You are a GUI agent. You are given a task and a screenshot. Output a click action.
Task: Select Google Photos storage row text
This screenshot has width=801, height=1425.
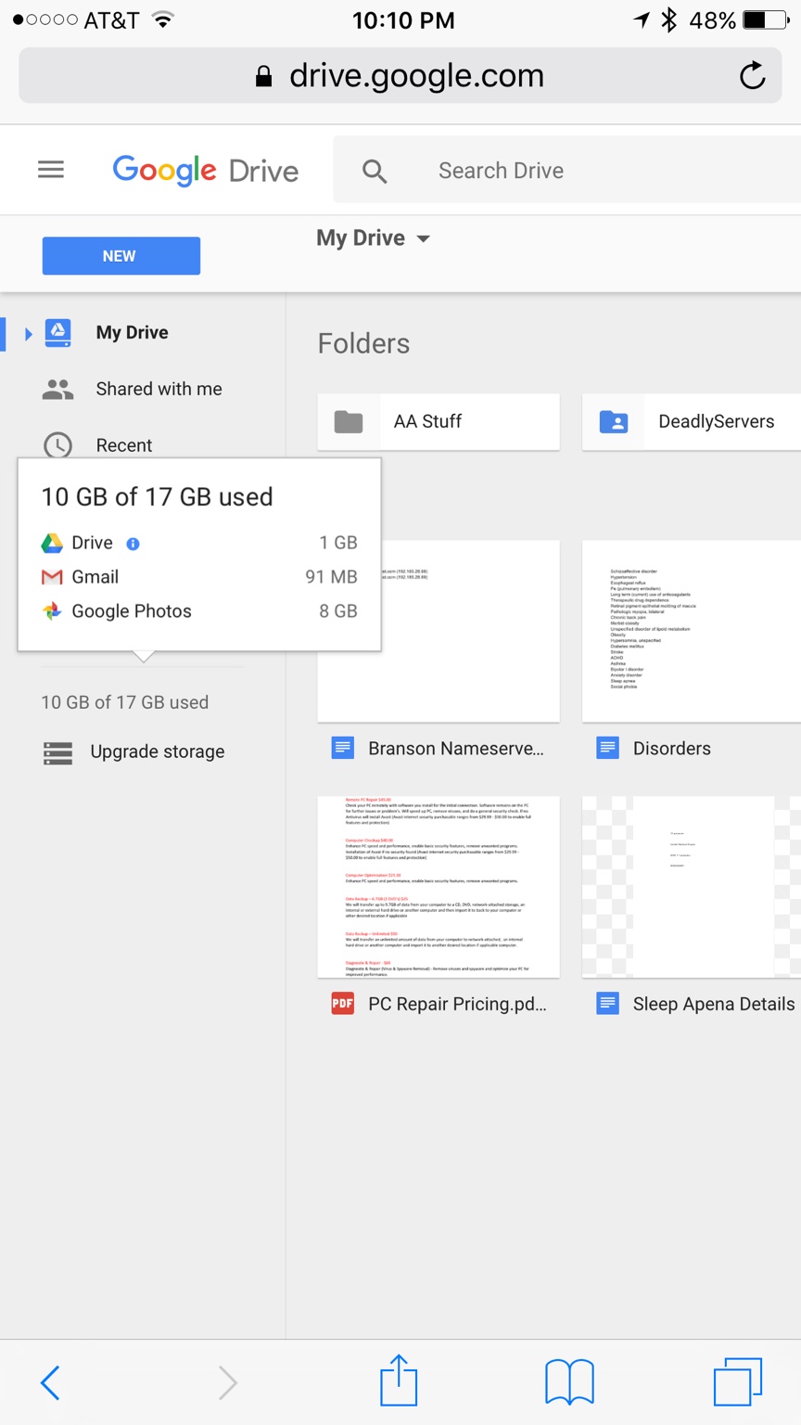(x=199, y=611)
